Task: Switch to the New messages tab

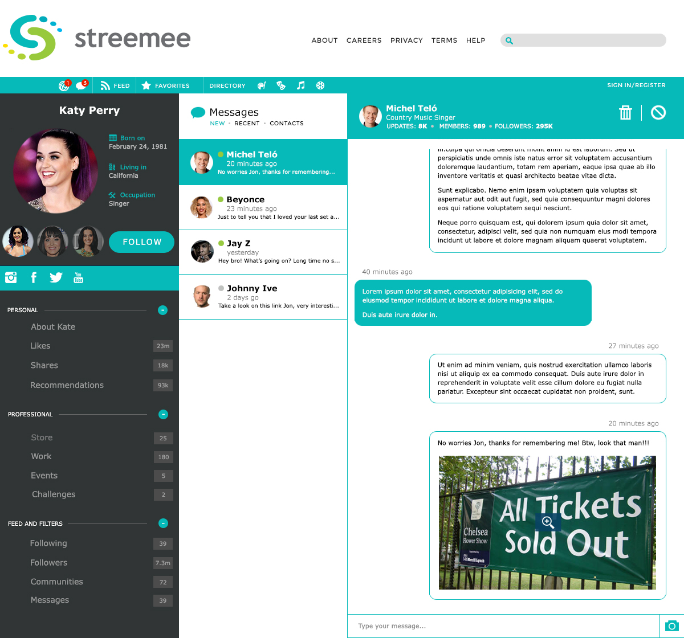Action: click(x=217, y=123)
